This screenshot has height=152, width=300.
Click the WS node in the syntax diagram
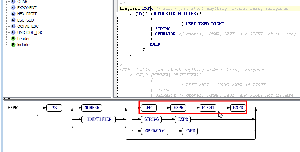click(54, 108)
